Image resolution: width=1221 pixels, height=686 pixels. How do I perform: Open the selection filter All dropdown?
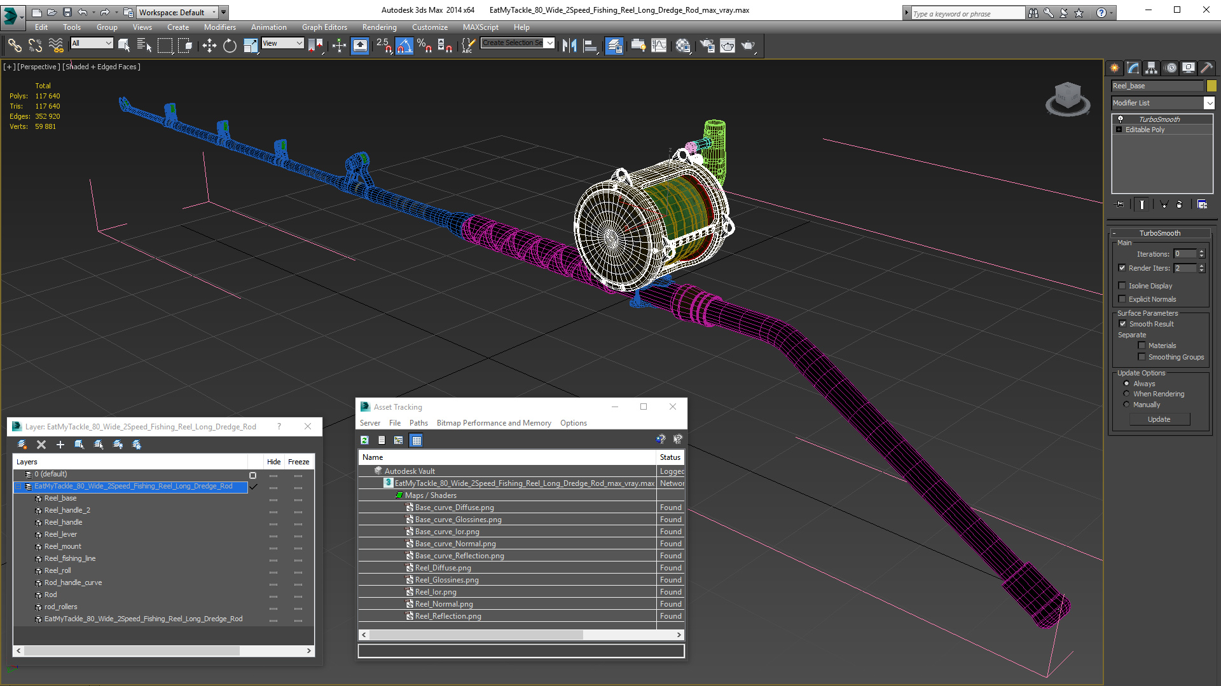click(x=92, y=43)
